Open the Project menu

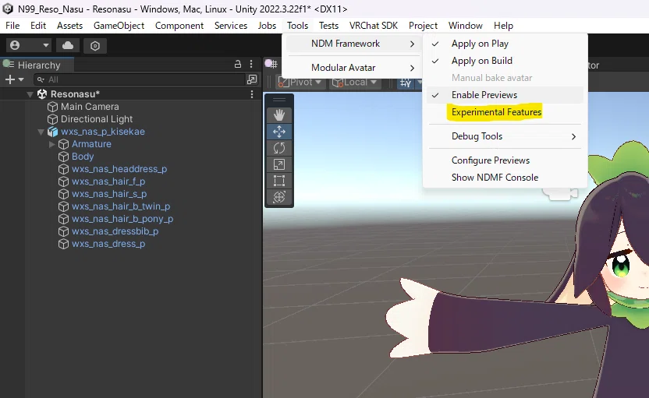pos(423,26)
